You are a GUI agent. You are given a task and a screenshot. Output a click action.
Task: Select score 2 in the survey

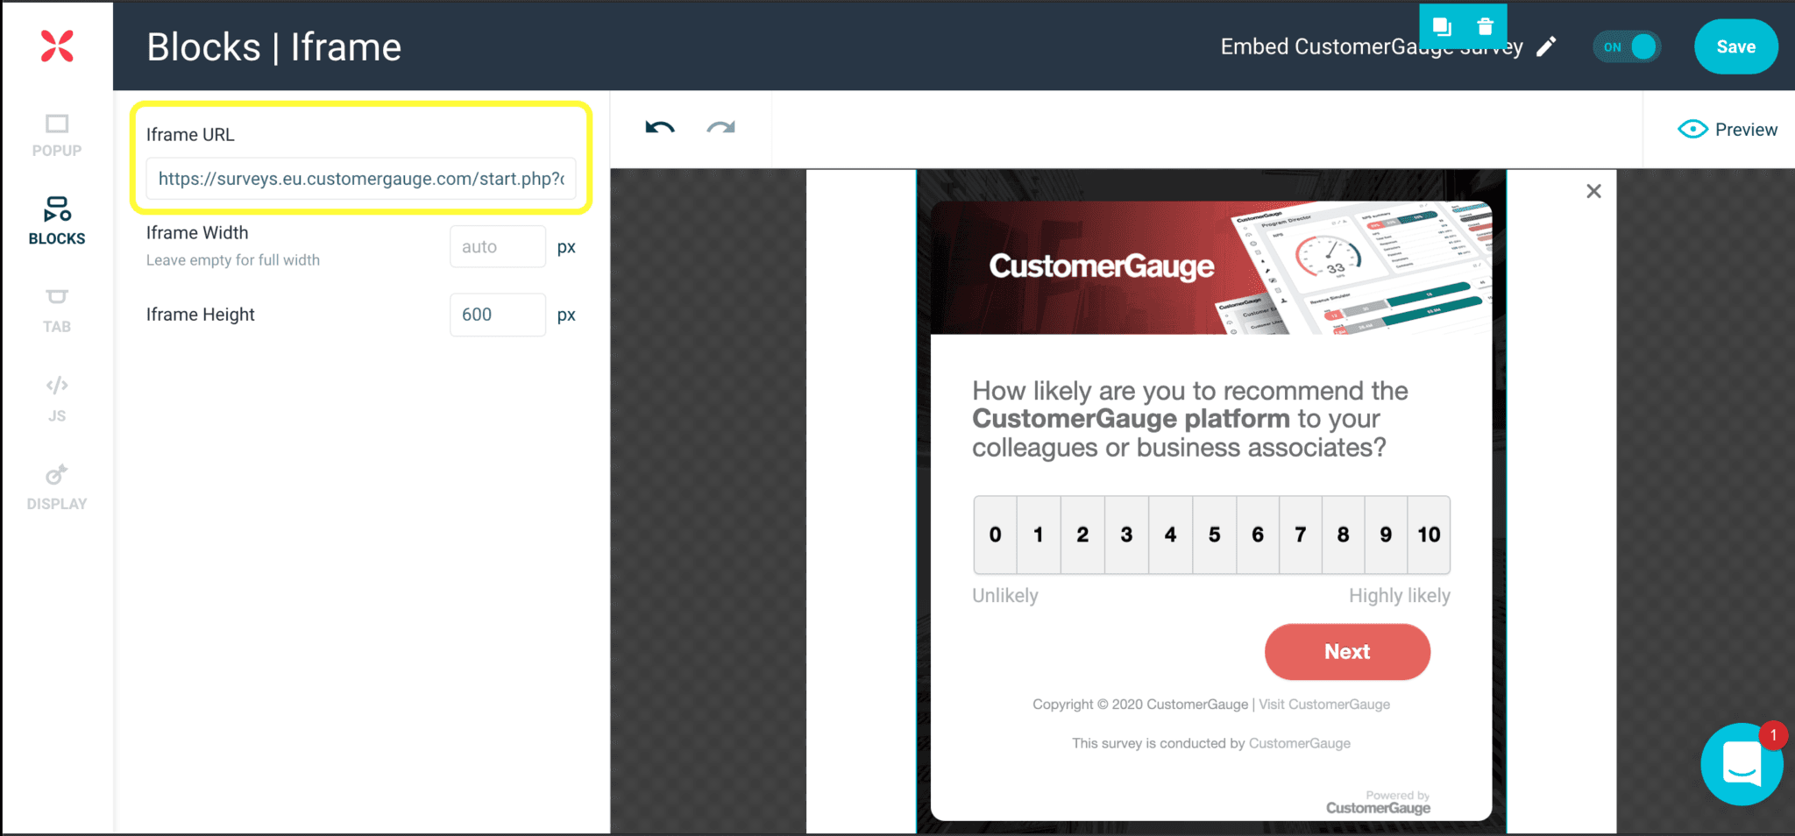coord(1082,535)
